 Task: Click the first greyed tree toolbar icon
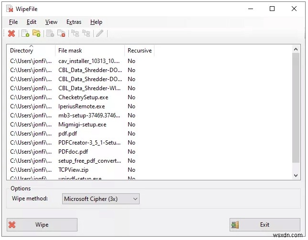pyautogui.click(x=75, y=33)
